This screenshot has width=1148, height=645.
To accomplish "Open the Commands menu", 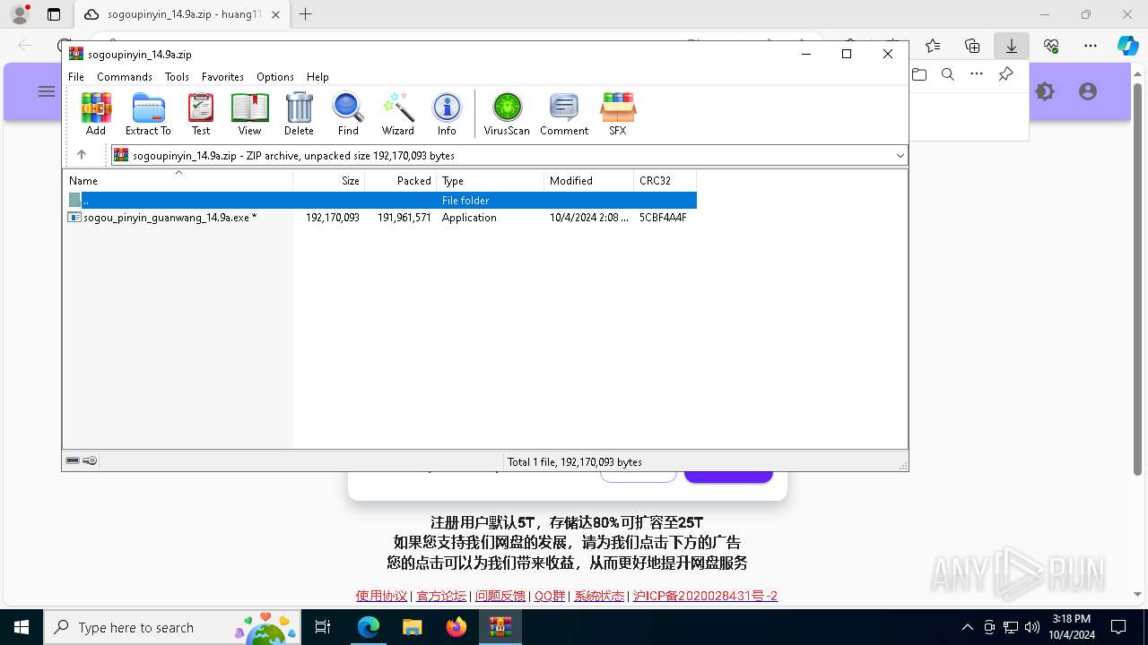I will pyautogui.click(x=125, y=77).
